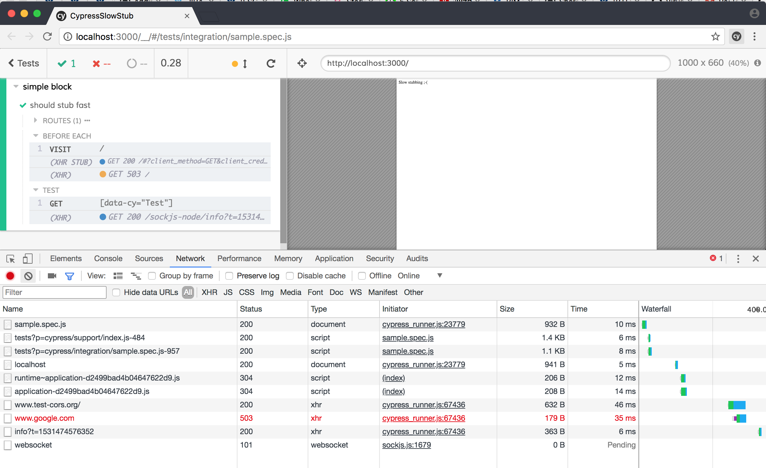This screenshot has width=766, height=468.
Task: Open the network request filter funnel
Action: click(x=70, y=276)
